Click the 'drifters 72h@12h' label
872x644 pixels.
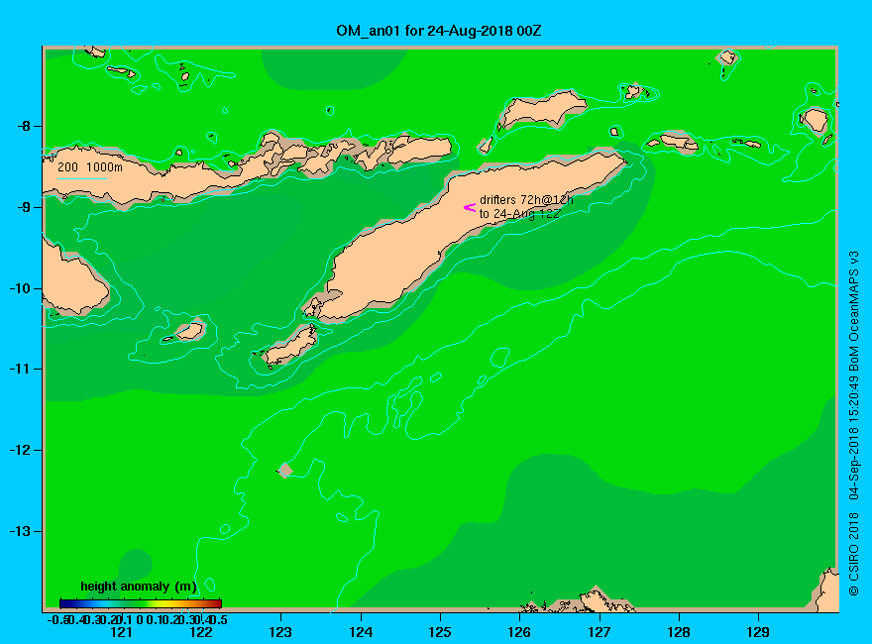click(526, 200)
